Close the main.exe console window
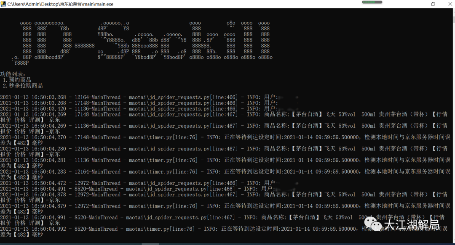455x245 pixels. (x=450, y=4)
